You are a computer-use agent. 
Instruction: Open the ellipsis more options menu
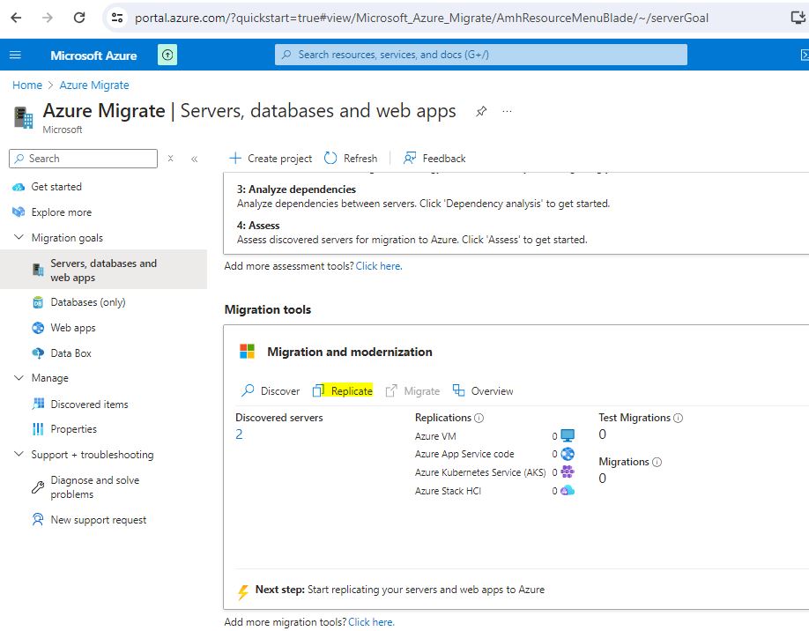point(507,112)
